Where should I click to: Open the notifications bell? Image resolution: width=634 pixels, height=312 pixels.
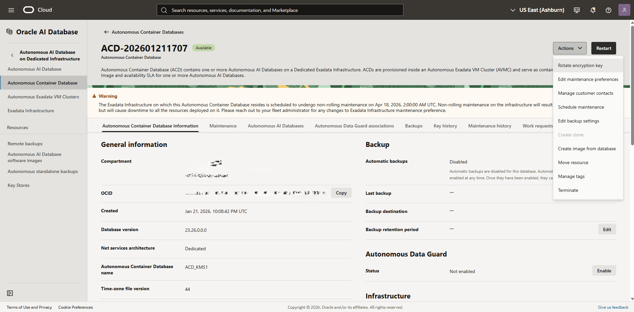pyautogui.click(x=592, y=10)
